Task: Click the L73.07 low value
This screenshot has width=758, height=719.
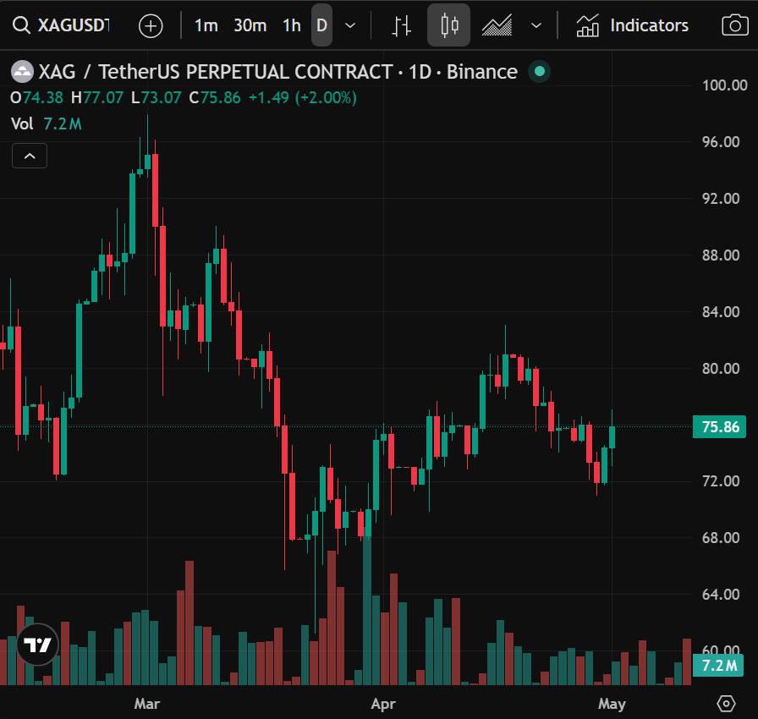Action: [157, 97]
